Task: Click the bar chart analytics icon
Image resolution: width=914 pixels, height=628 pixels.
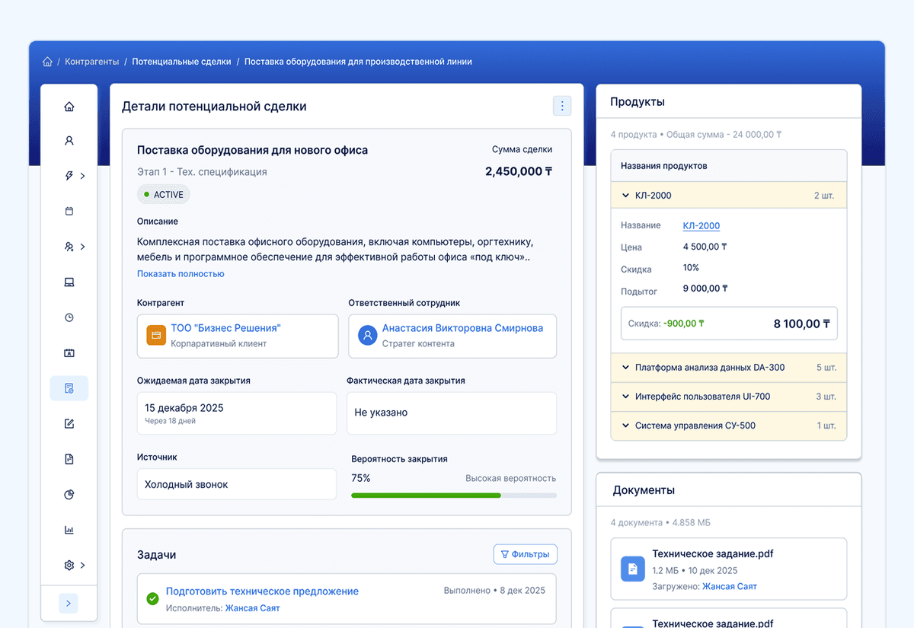Action: coord(69,529)
